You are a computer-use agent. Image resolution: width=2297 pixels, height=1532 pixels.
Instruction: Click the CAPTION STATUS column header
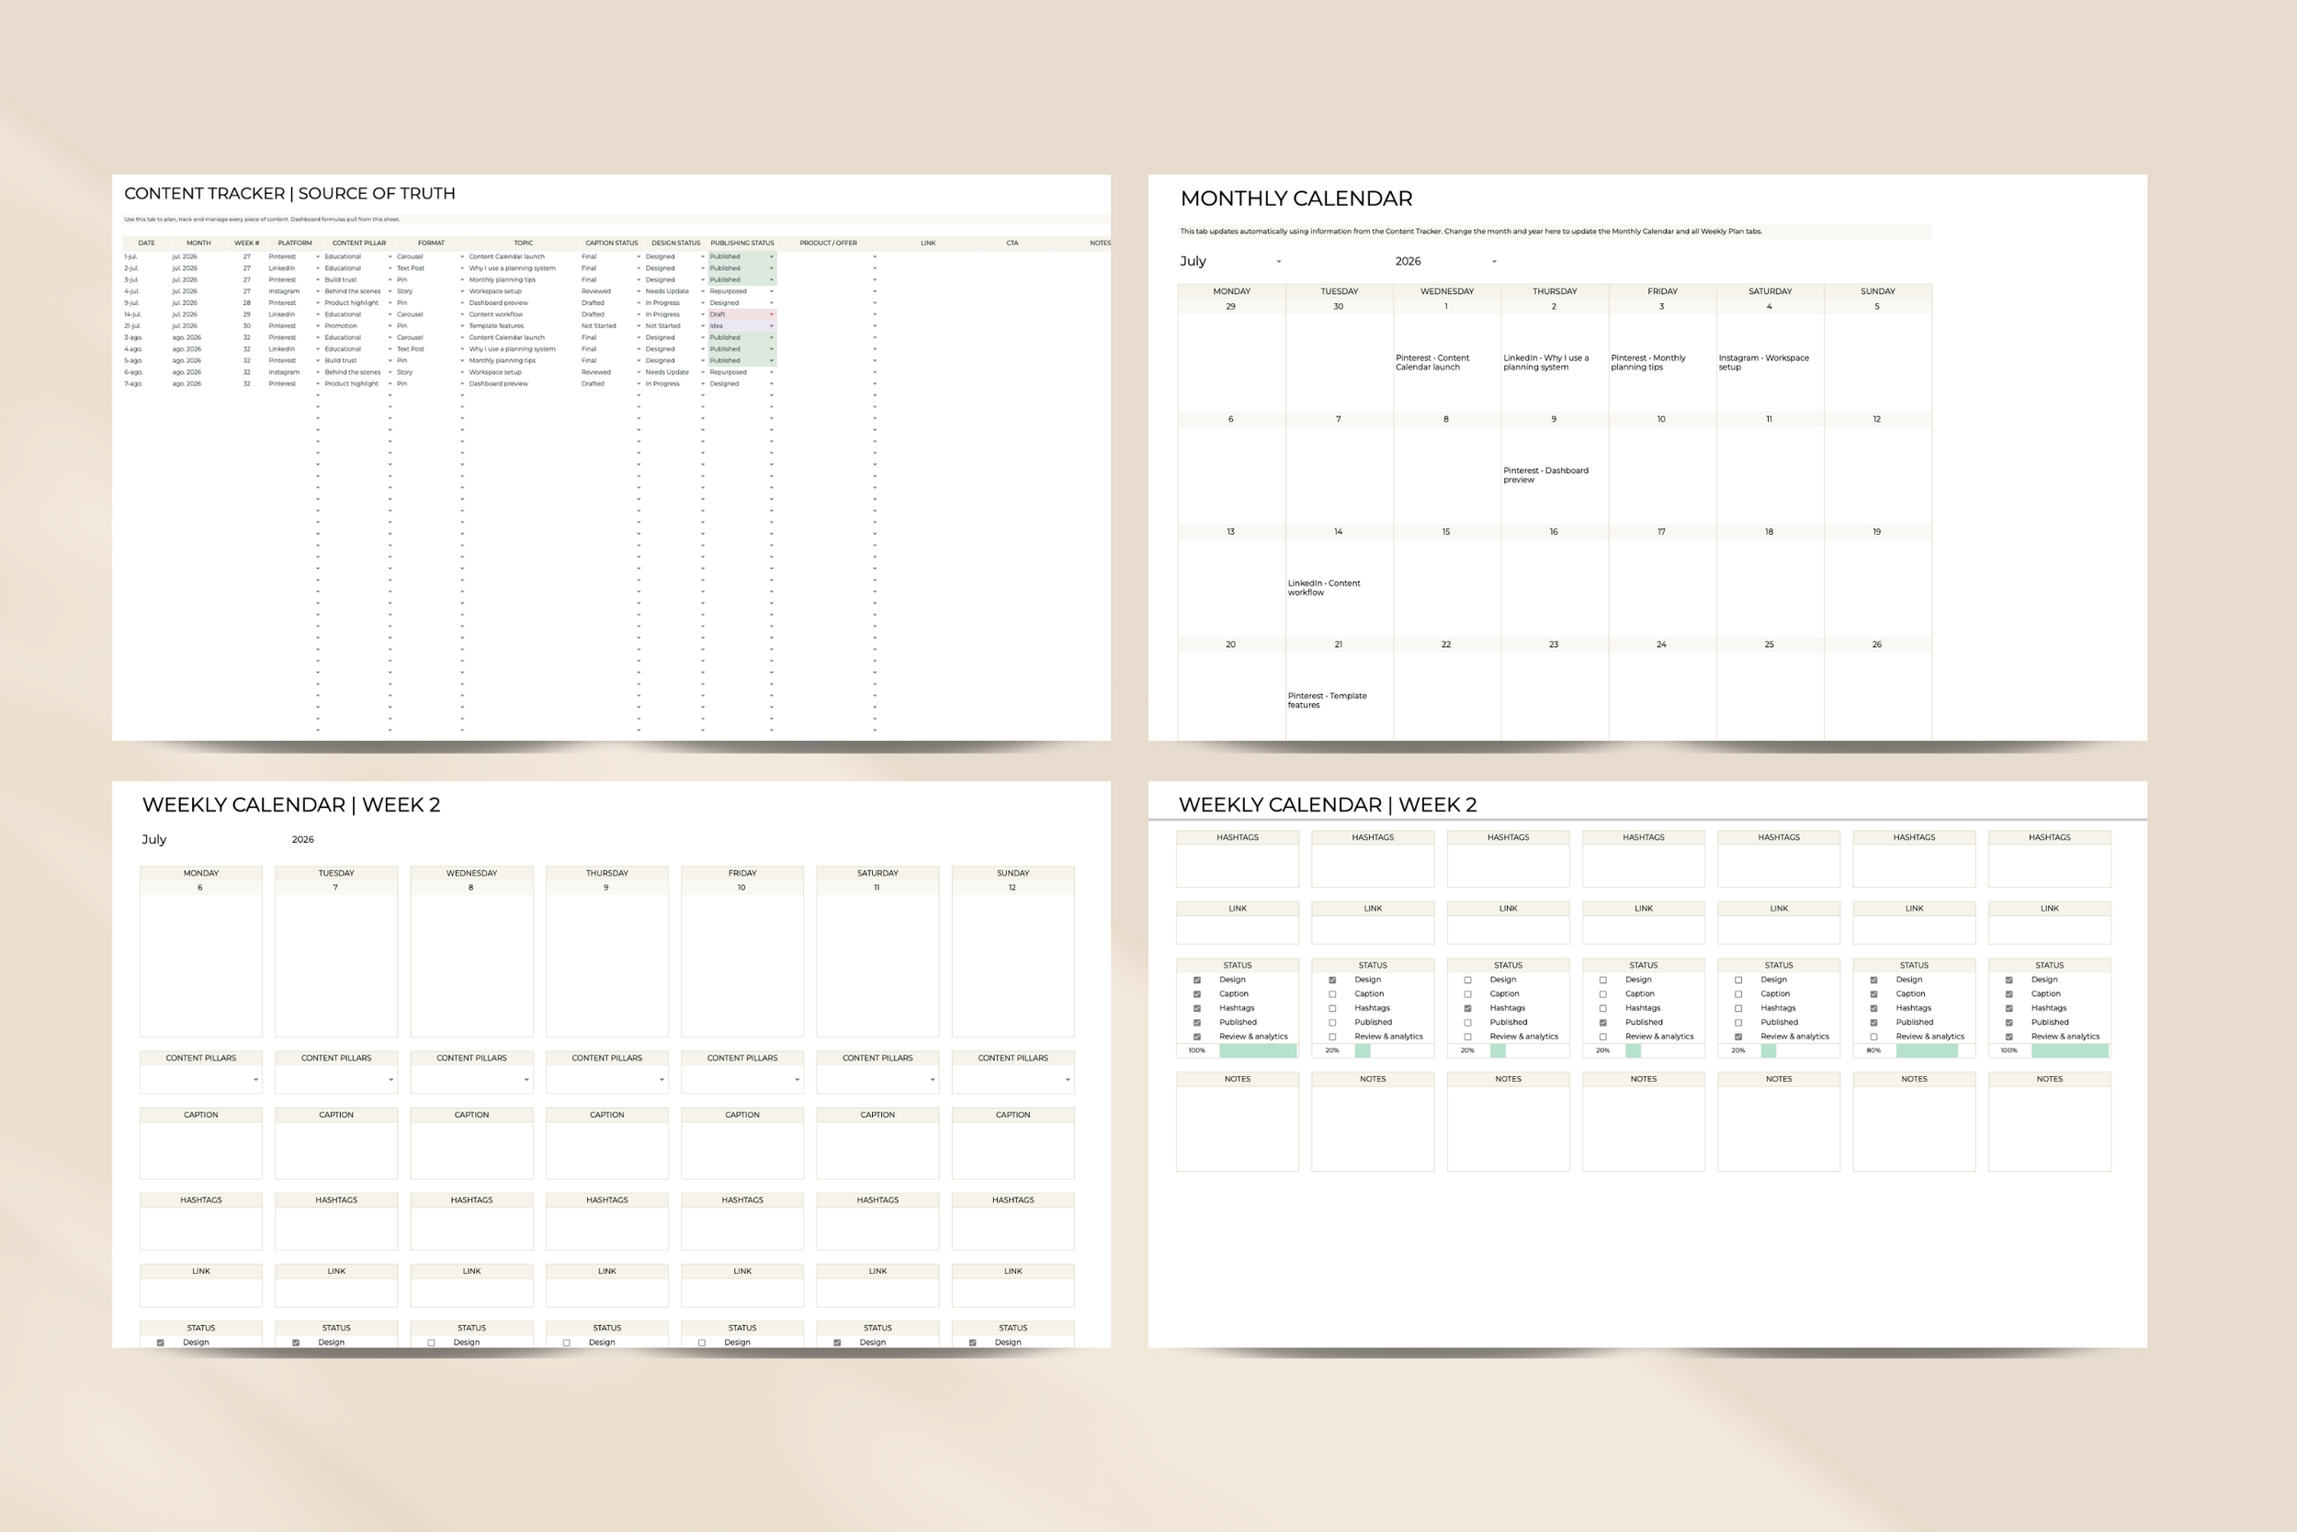tap(611, 244)
